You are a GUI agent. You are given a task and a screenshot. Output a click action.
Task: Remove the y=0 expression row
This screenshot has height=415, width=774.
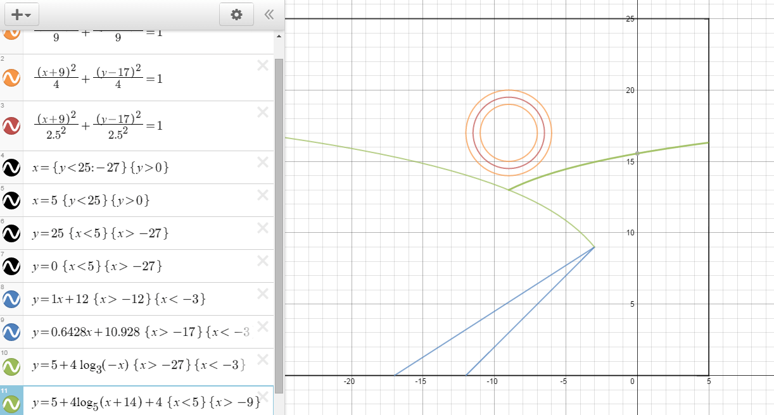[263, 261]
